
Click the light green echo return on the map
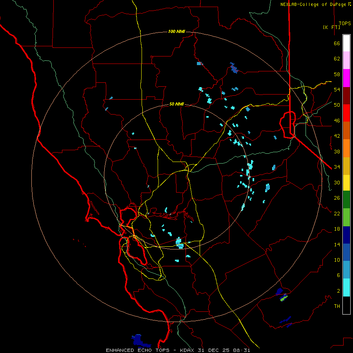click(284, 298)
